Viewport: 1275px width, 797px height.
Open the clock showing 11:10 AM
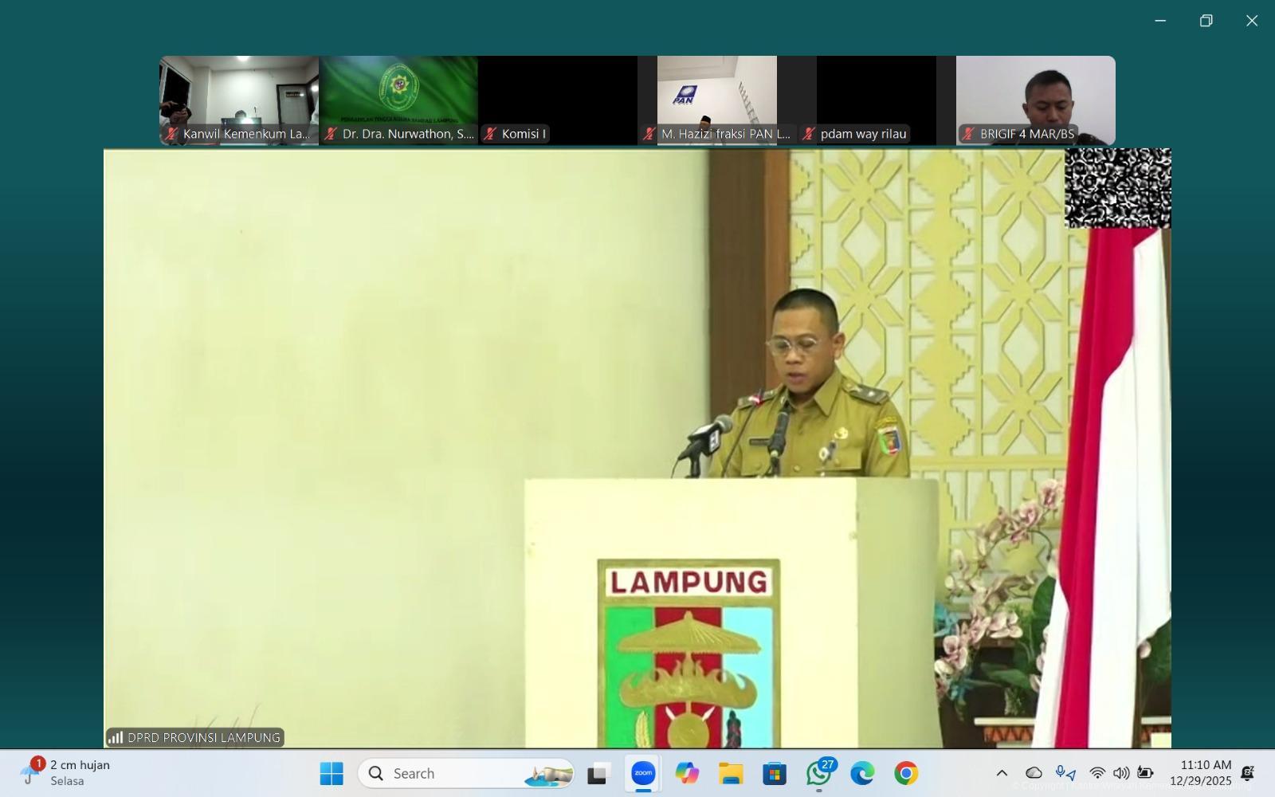click(x=1200, y=772)
